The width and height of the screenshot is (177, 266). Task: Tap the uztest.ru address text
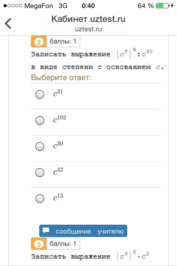click(88, 29)
